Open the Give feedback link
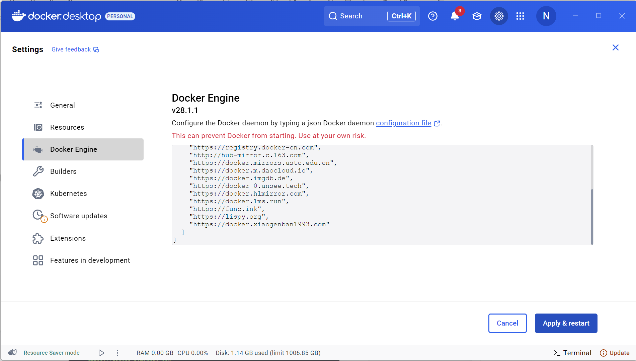The height and width of the screenshot is (361, 636). coord(71,49)
